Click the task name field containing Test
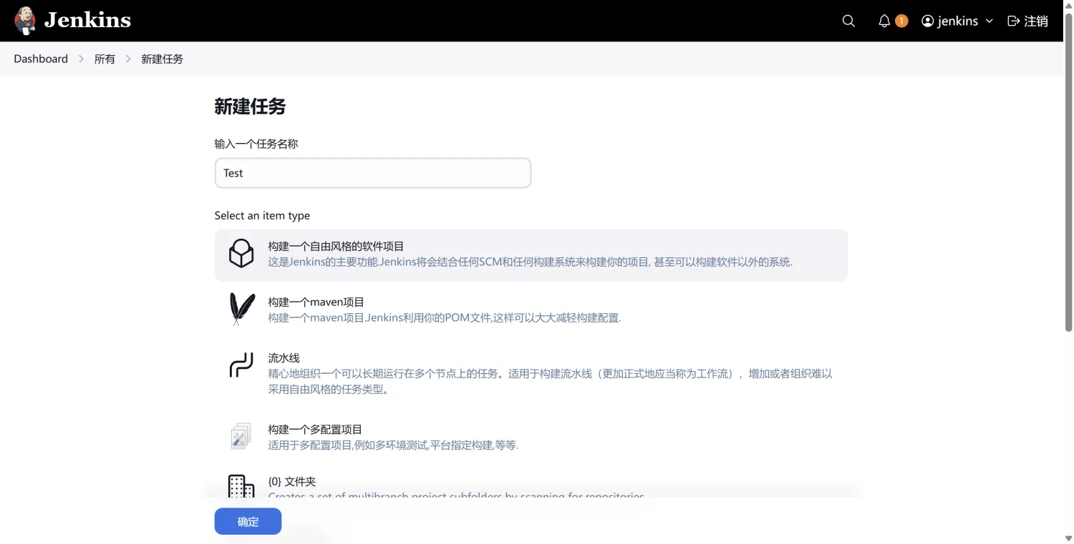The width and height of the screenshot is (1074, 544). [x=372, y=172]
